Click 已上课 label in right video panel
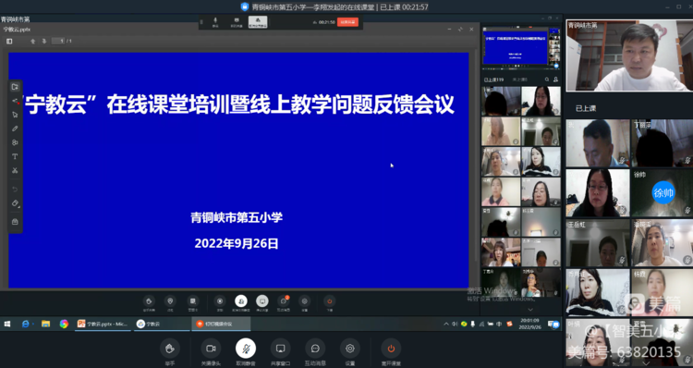 coord(586,108)
